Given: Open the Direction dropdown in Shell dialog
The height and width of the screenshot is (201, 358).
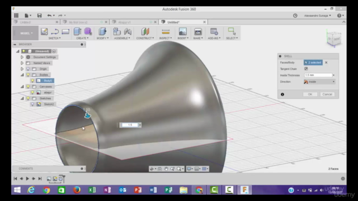Looking at the screenshot, I should tap(319, 82).
